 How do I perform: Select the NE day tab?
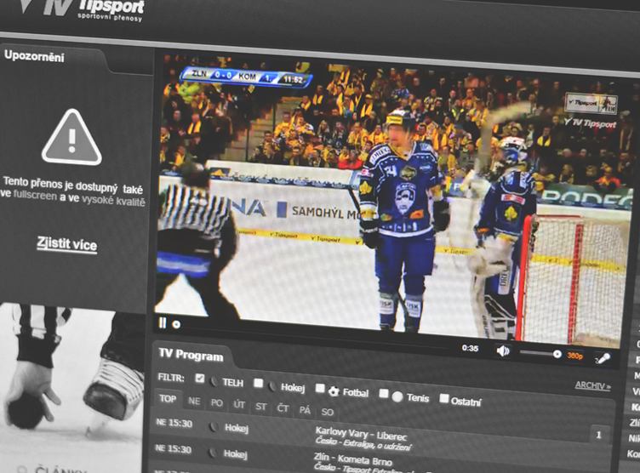(x=194, y=402)
